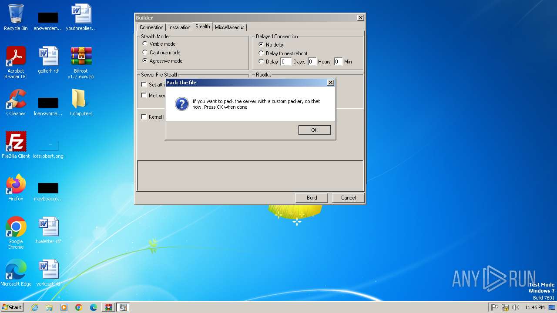Viewport: 557px width, 313px height.
Task: Select the tueletter.rtf document icon
Action: coord(48,230)
